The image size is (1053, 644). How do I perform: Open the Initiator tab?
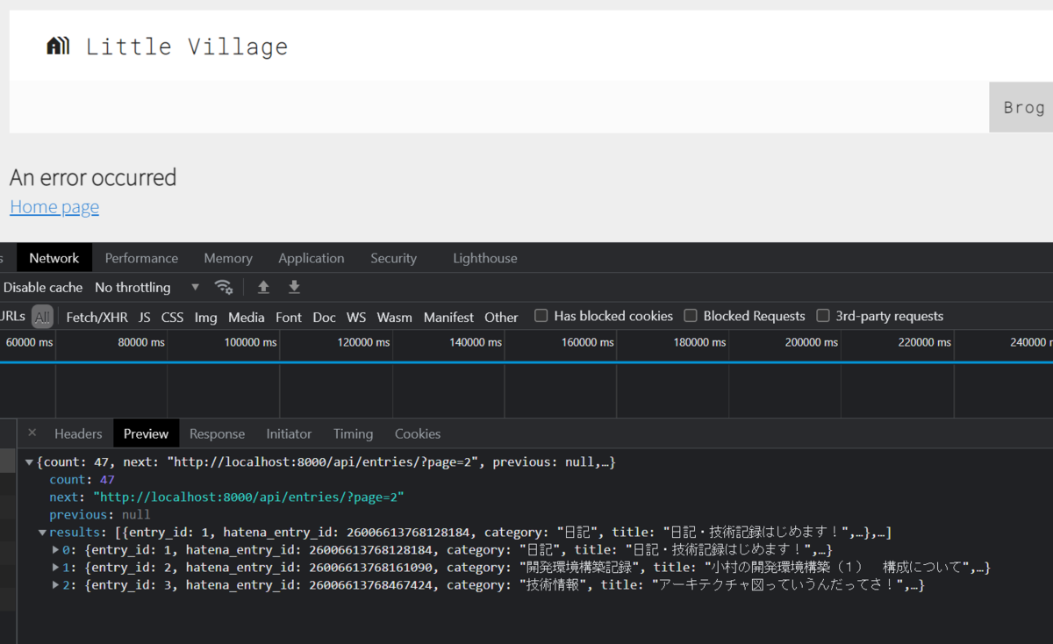(x=289, y=433)
